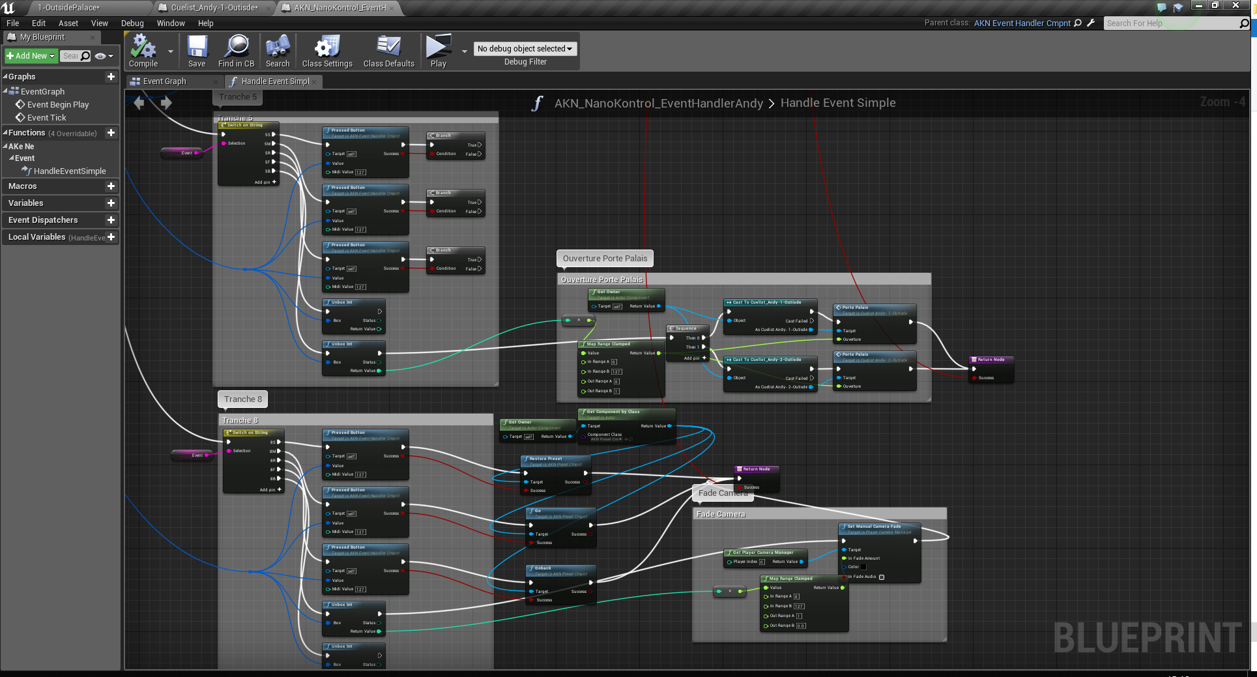Select the Fade Camera comment header
The height and width of the screenshot is (677, 1257).
pyautogui.click(x=820, y=514)
